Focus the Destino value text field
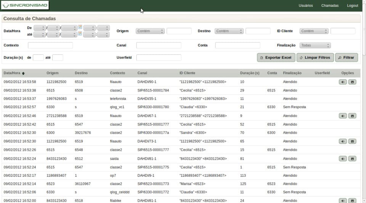The image size is (366, 203). coord(258,31)
